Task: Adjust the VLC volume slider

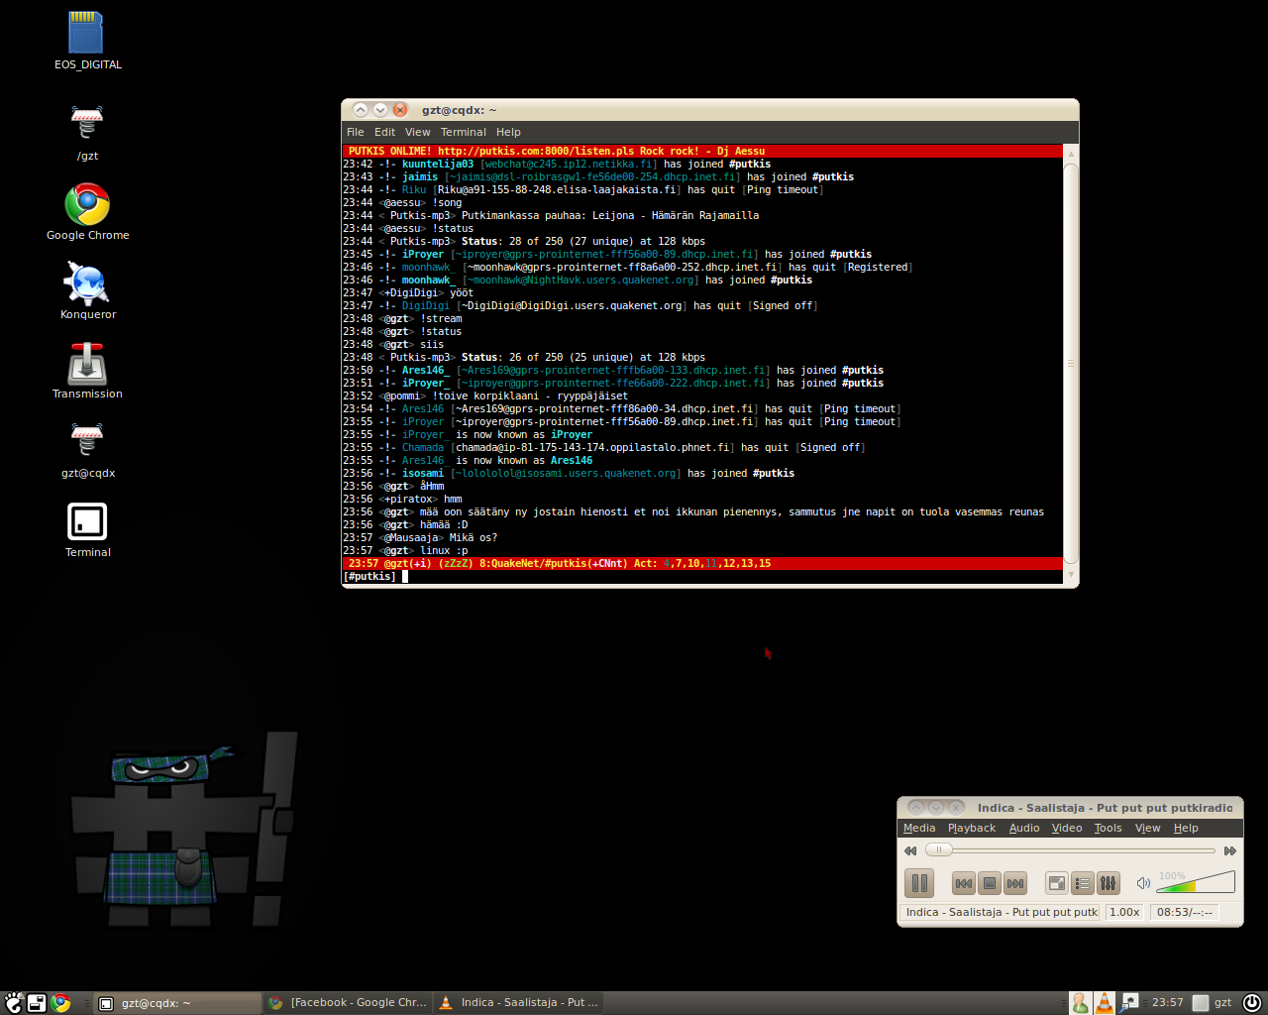Action: (1196, 882)
